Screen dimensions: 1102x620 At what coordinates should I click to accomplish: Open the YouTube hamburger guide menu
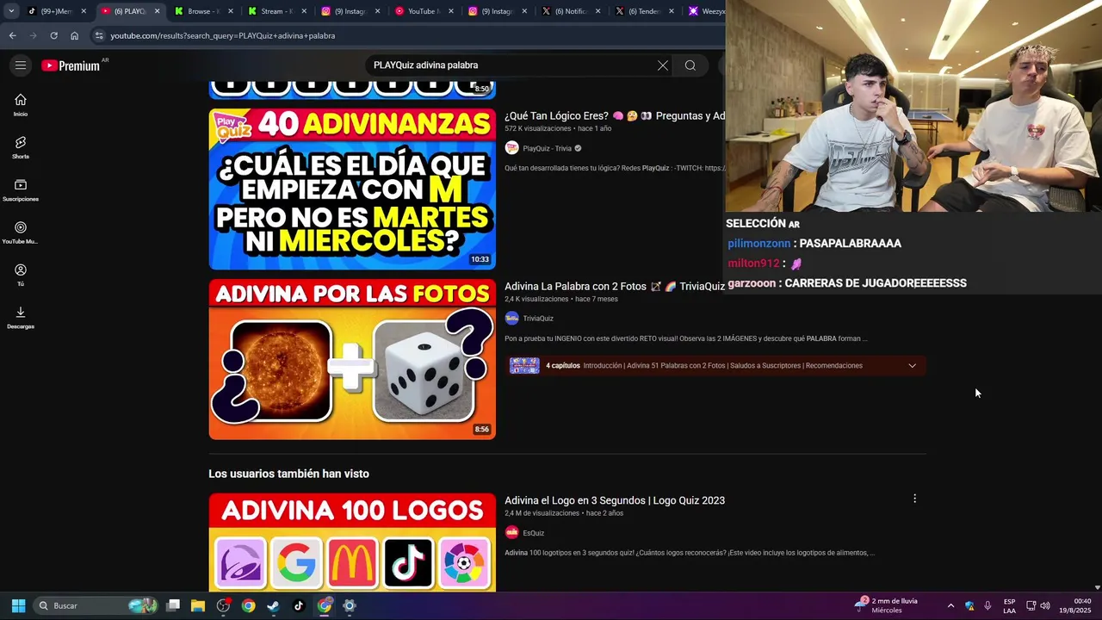point(21,65)
